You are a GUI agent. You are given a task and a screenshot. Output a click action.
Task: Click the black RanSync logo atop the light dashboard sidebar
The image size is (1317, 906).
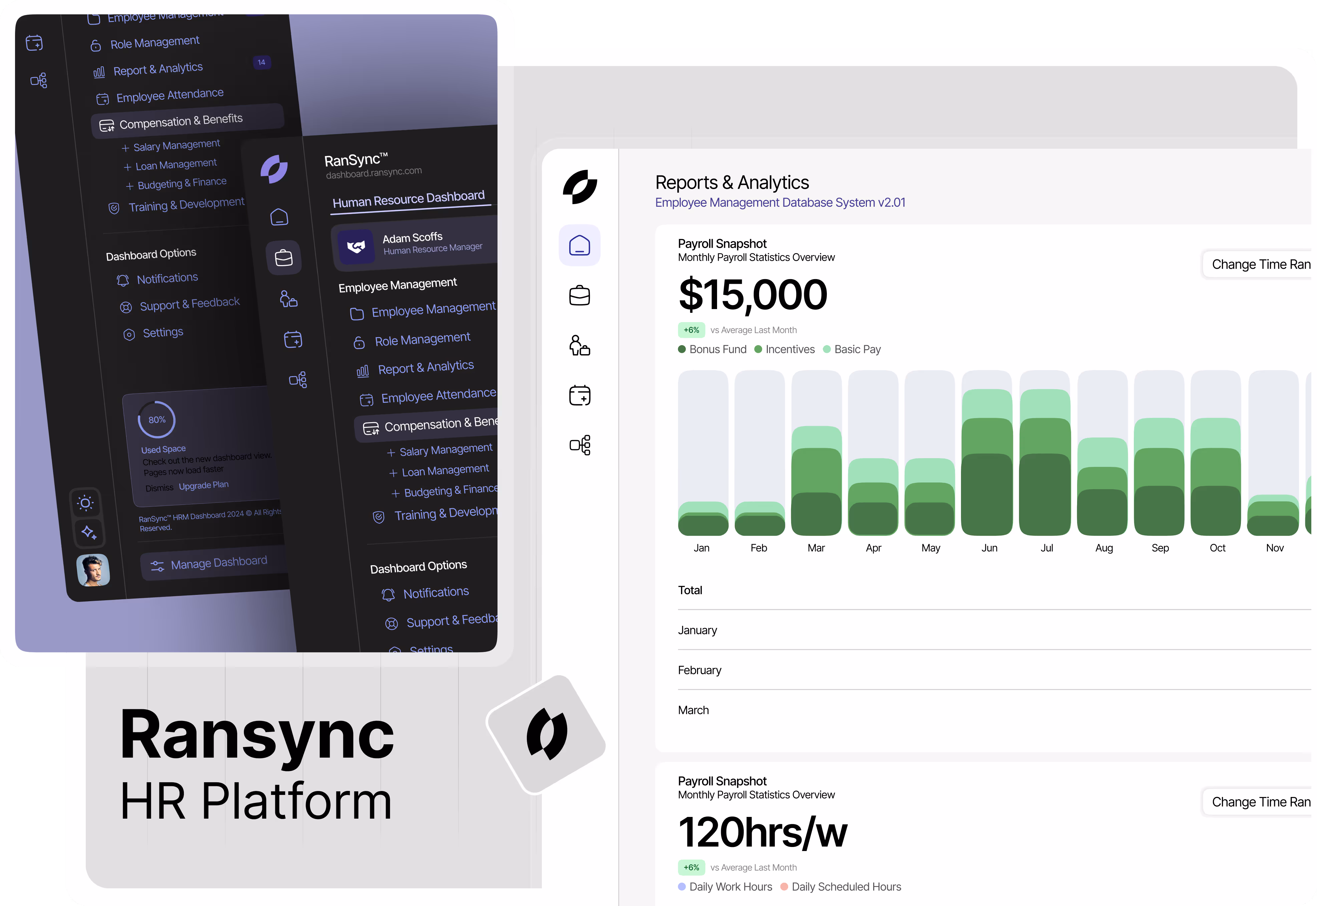coord(579,187)
